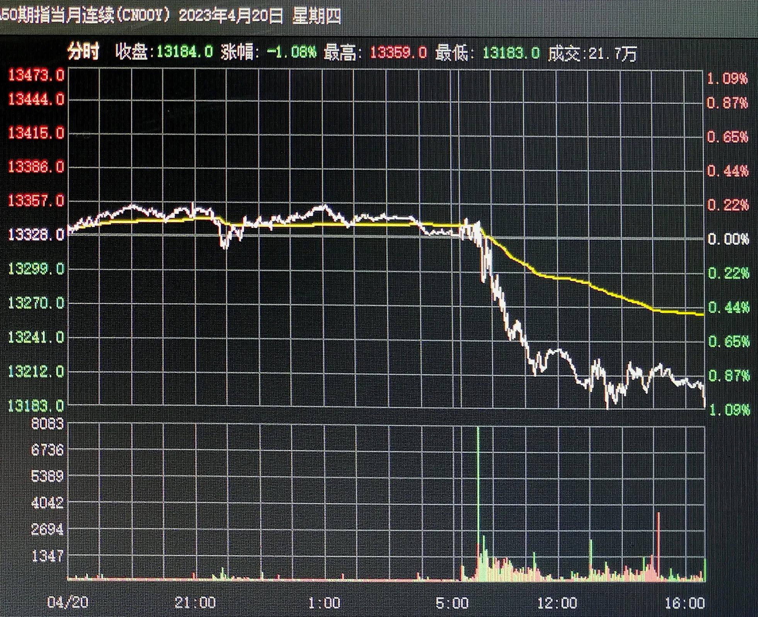Select the 16:00 time axis marker
The width and height of the screenshot is (758, 617).
pyautogui.click(x=685, y=603)
